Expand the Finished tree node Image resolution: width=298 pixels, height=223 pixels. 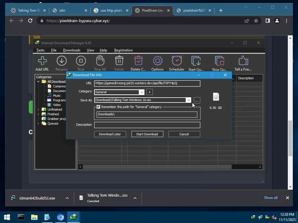point(38,114)
